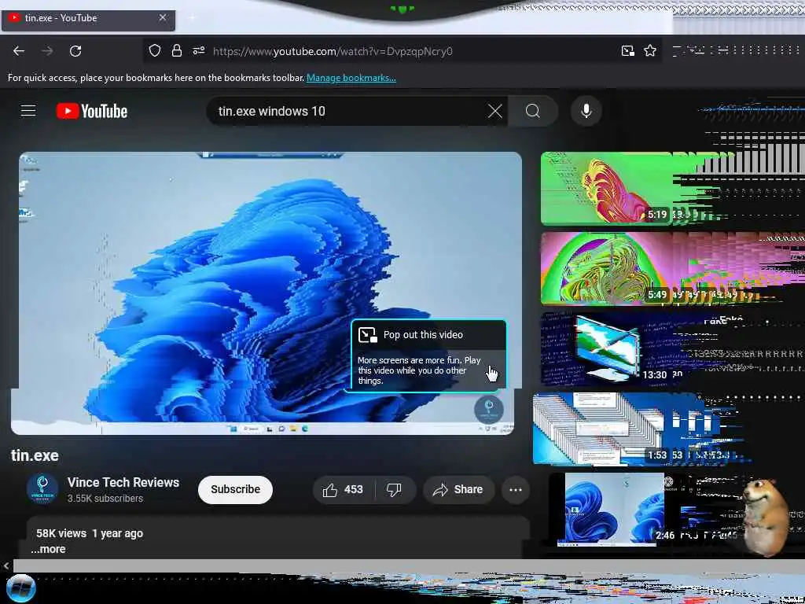805x604 pixels.
Task: Share the tin.exe video
Action: point(458,489)
